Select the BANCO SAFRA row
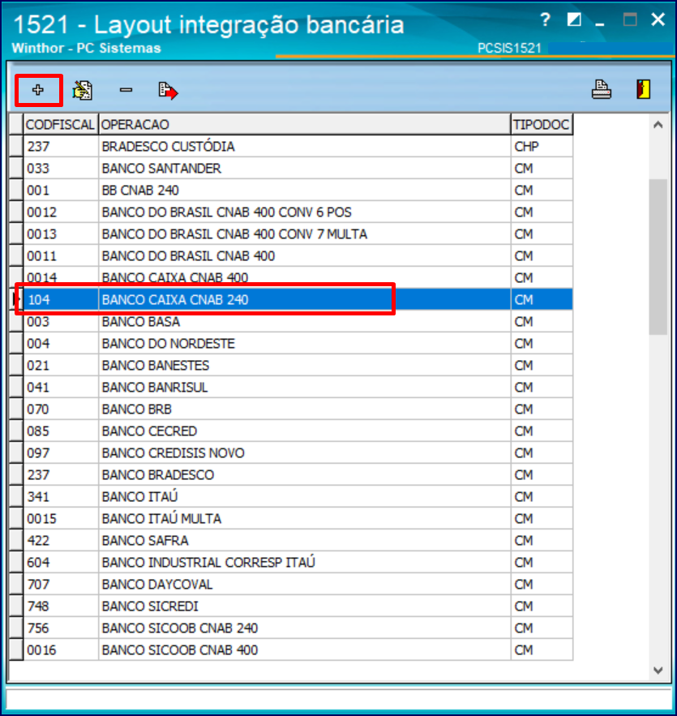Viewport: 677px width, 716px height. 298,541
